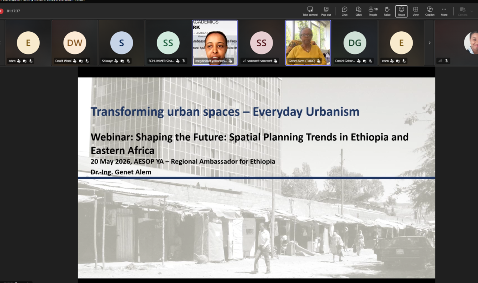Click the attendee role icon beside Shiwaye
Viewport: 478px width, 283px height.
coord(116,61)
